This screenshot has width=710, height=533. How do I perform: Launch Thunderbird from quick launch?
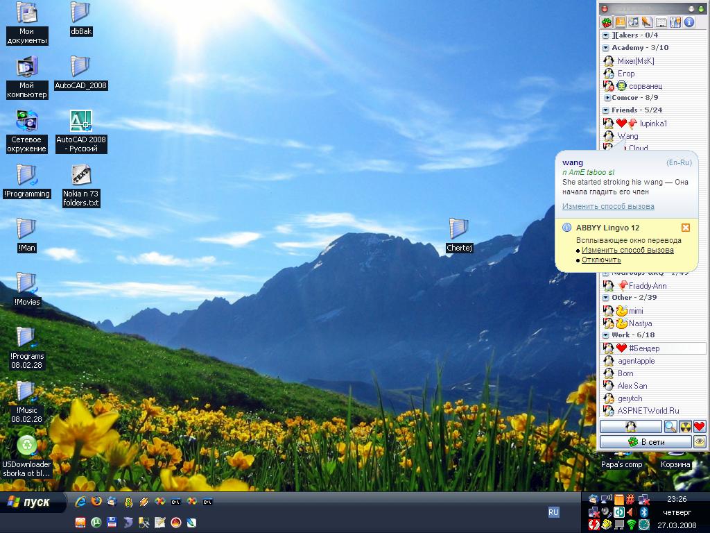pyautogui.click(x=112, y=502)
